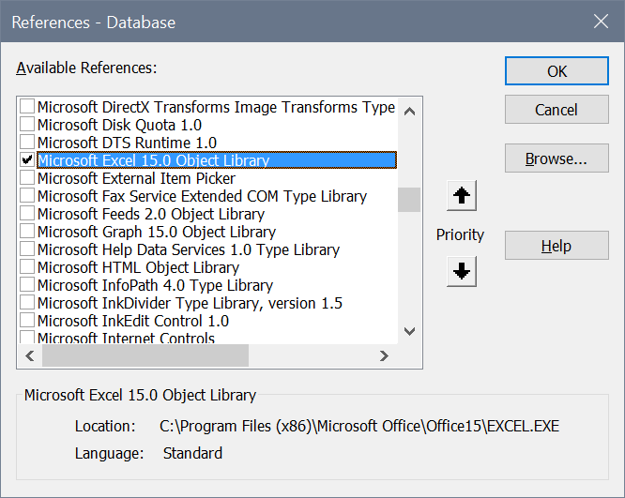The width and height of the screenshot is (625, 498).
Task: Close the References dialog with X
Action: coord(601,22)
